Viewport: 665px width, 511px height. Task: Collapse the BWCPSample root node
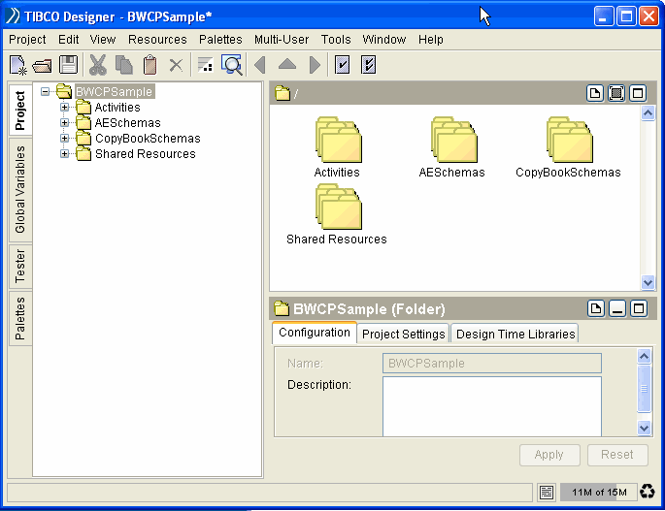[x=45, y=91]
